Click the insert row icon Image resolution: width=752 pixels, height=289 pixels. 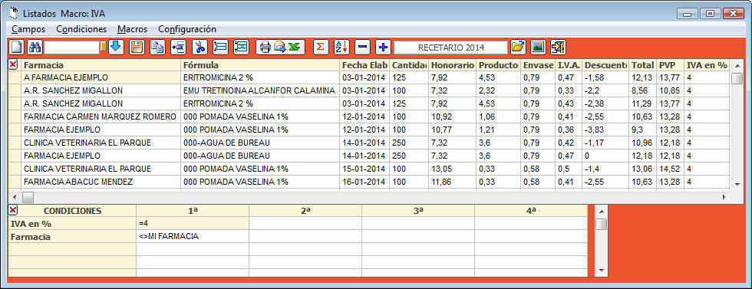tap(220, 47)
